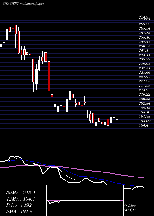154x216 pixels.
Task: Choose the 195.46 price label
Action: [x=144, y=112]
